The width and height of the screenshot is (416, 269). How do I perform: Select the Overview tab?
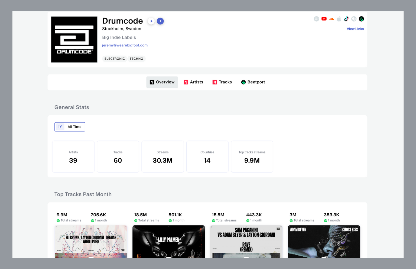(162, 82)
